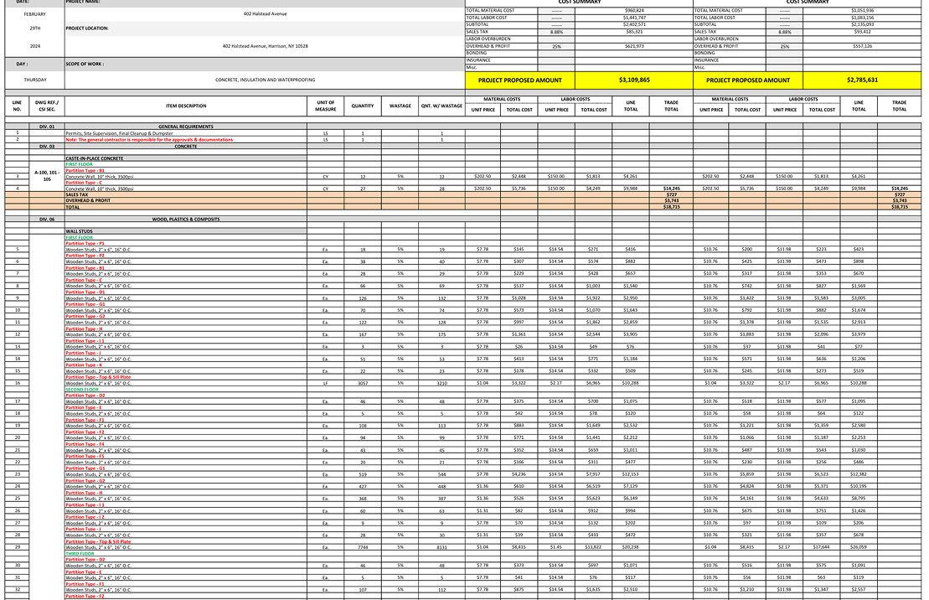Select the green SECOND FLOOR label
Viewport: 929px width, 600px height.
[x=82, y=390]
